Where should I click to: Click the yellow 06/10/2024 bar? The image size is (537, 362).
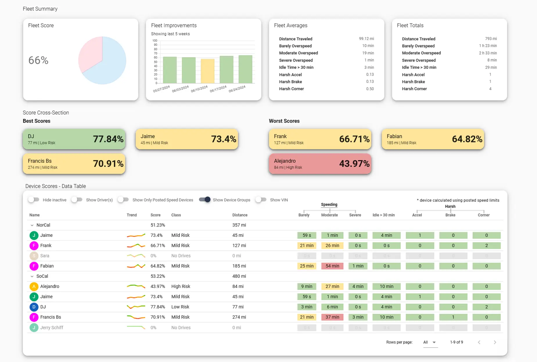(208, 71)
